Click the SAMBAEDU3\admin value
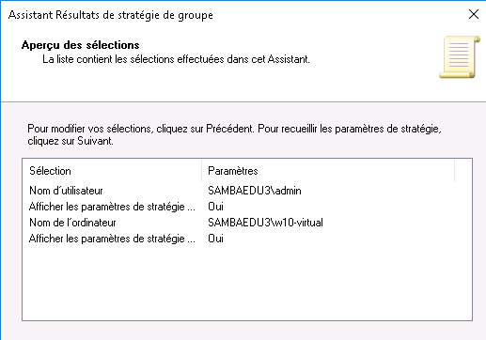The image size is (486, 340). click(x=255, y=191)
